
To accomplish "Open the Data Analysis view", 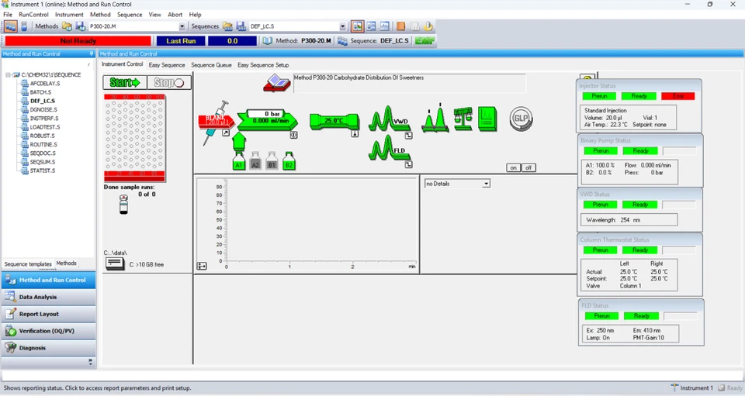I will click(48, 297).
